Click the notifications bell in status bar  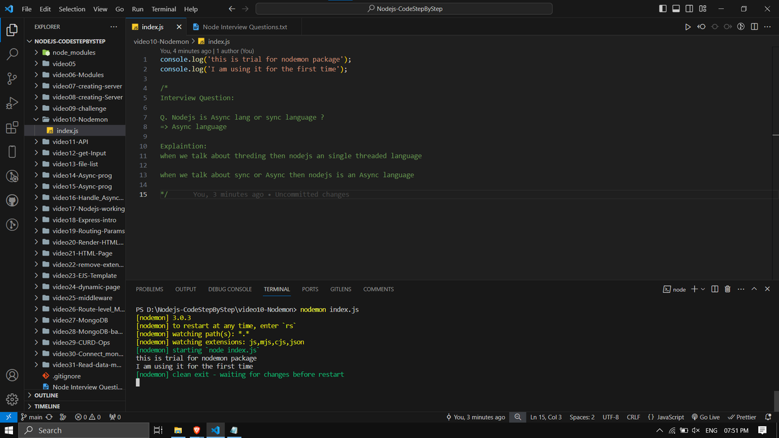769,417
